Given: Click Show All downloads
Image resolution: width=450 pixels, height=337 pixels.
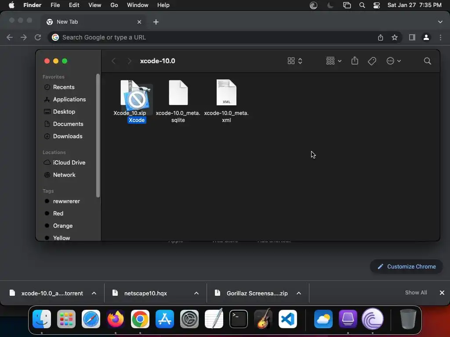Looking at the screenshot, I should (x=416, y=293).
